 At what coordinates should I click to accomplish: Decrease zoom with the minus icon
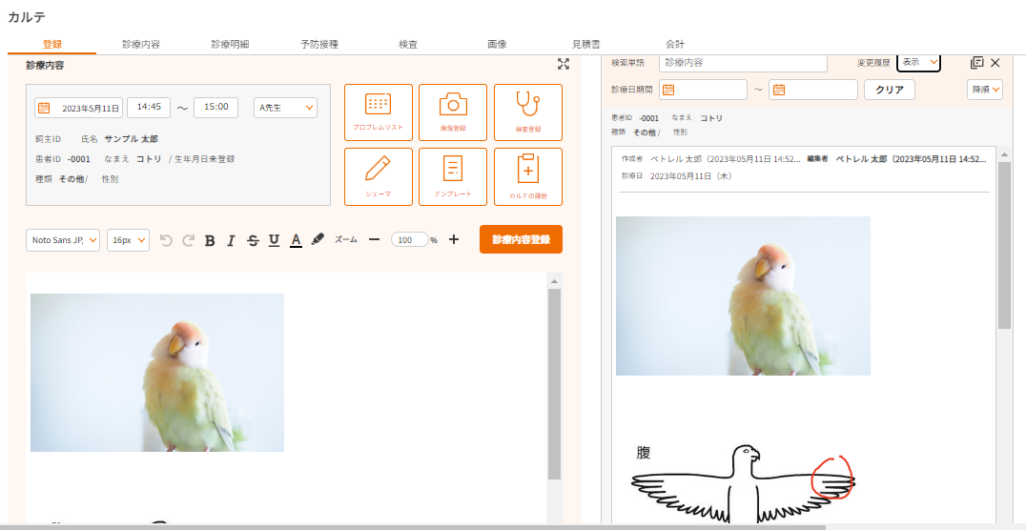coord(375,239)
